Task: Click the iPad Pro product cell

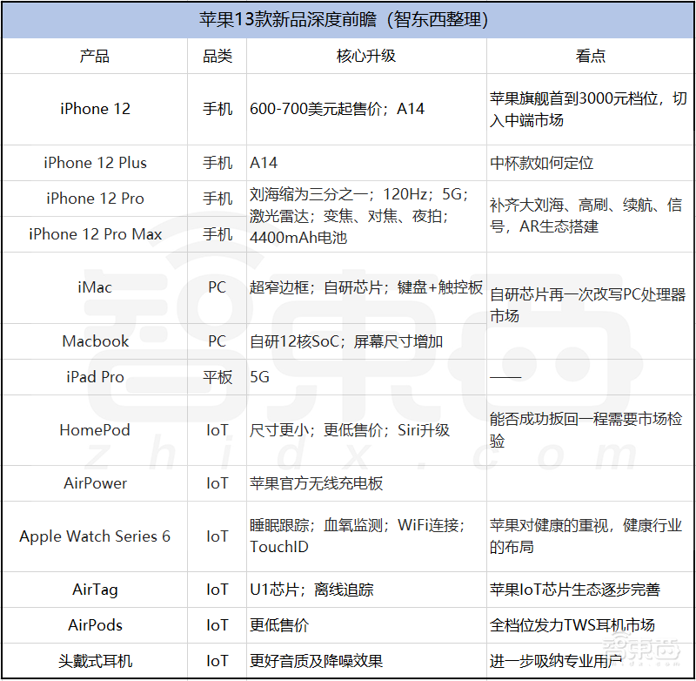Action: point(95,377)
